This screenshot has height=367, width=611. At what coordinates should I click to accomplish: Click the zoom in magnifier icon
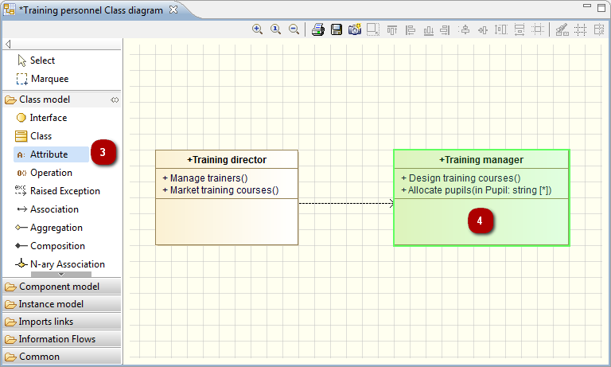click(x=258, y=29)
